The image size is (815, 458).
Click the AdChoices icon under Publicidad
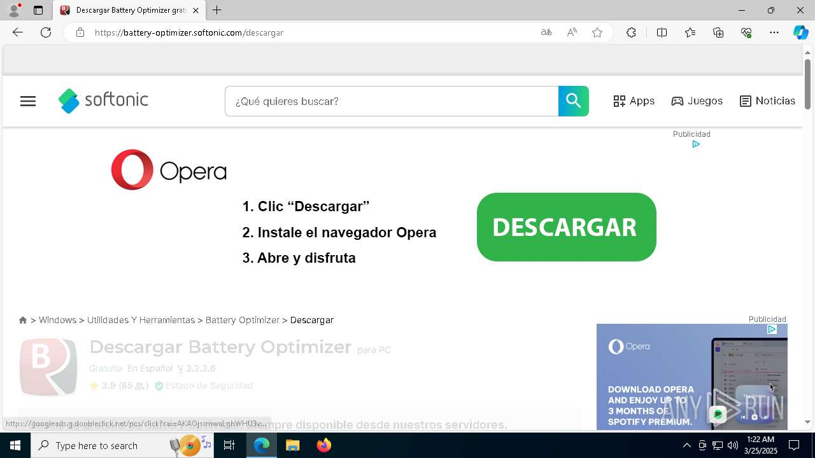[x=696, y=144]
